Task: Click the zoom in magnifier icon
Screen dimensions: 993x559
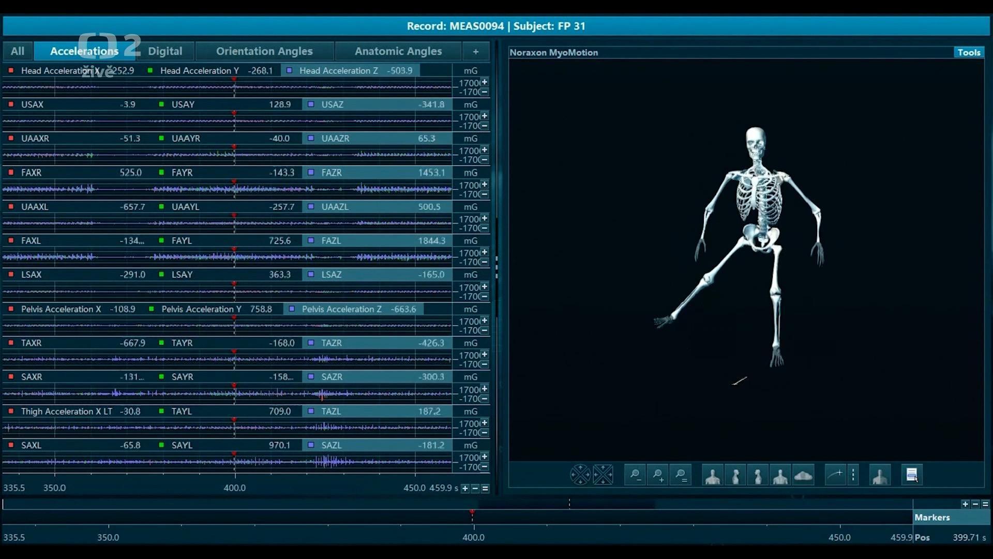Action: [x=658, y=475]
